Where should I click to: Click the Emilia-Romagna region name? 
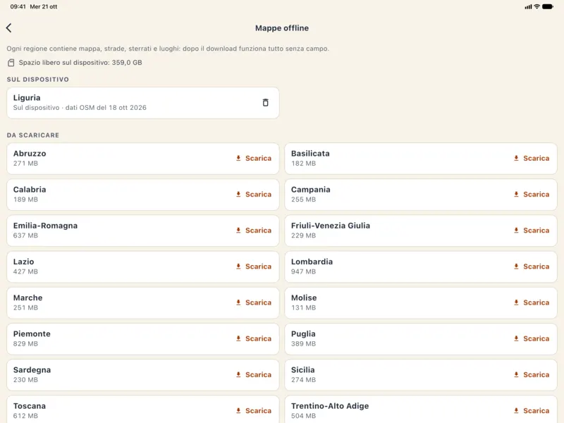tap(45, 226)
